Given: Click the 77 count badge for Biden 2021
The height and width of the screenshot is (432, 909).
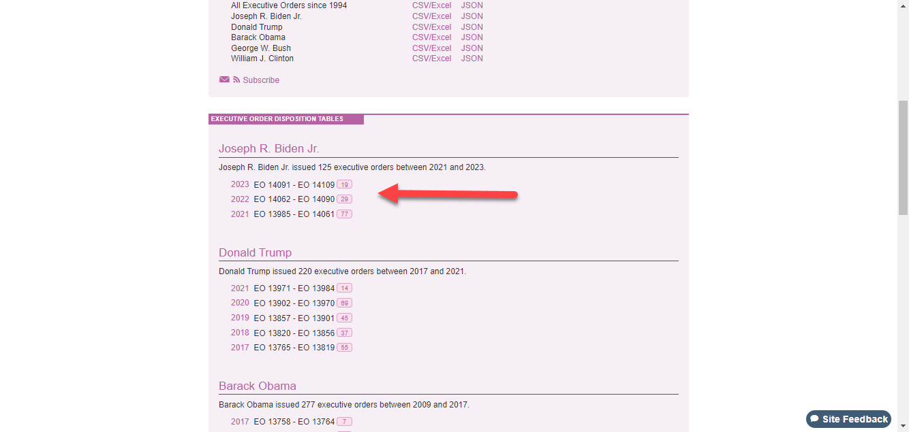Looking at the screenshot, I should (x=344, y=214).
